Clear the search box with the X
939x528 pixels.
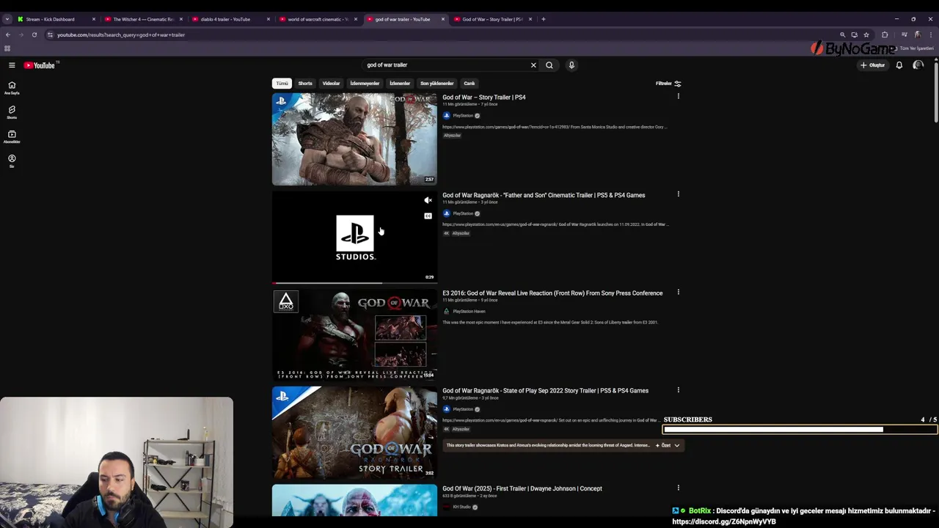tap(533, 65)
